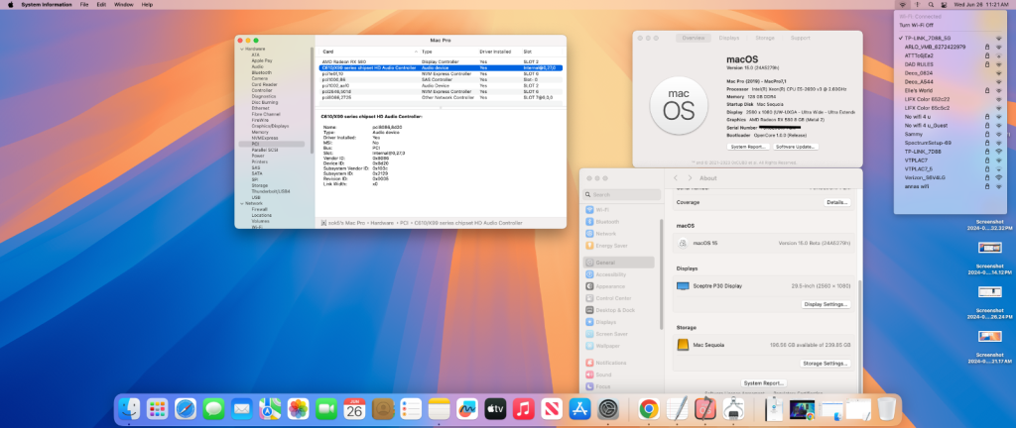Viewport: 1016px width, 428px height.
Task: Select the DAD RULES Wi-Fi network
Action: tap(918, 63)
